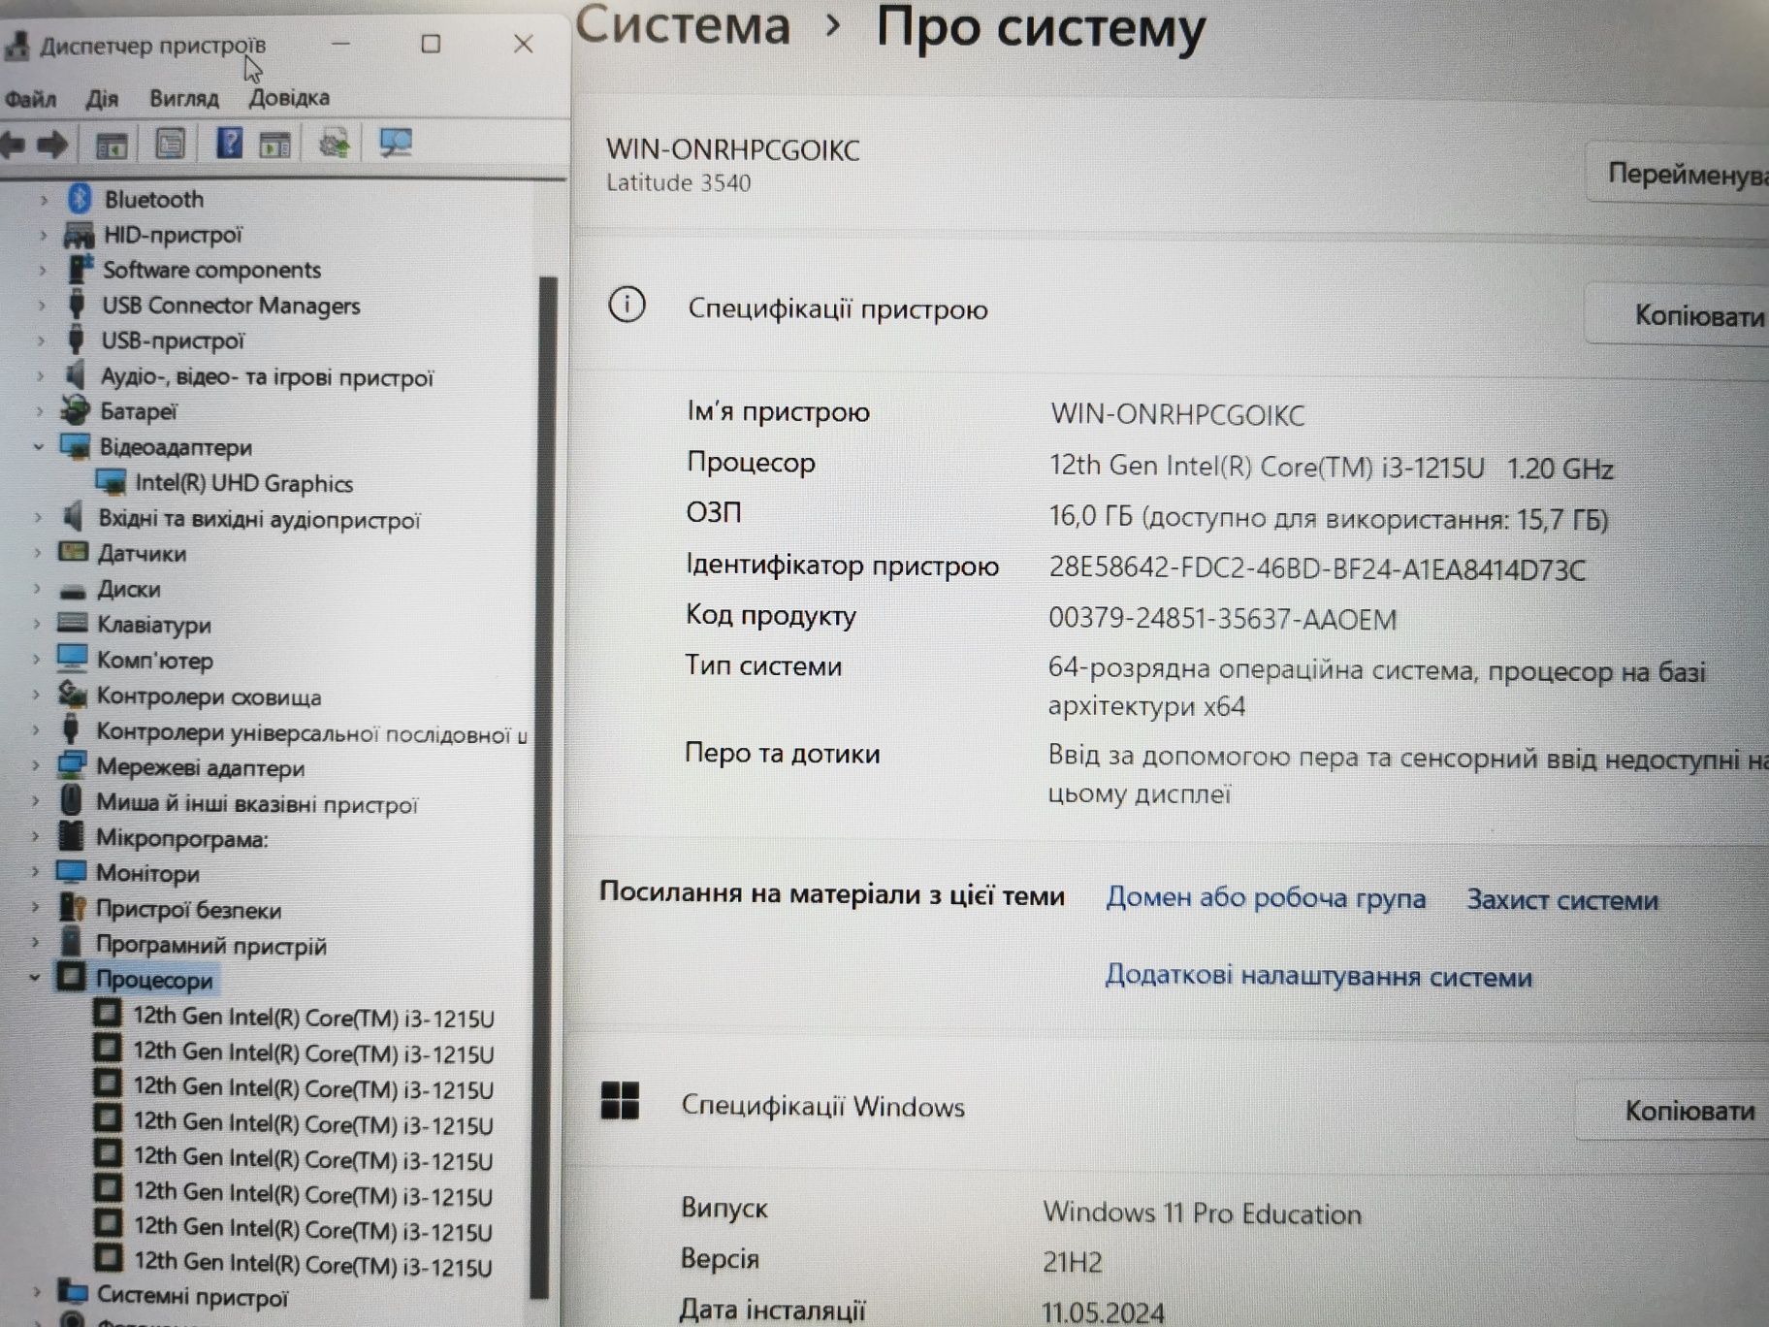Screen dimensions: 1769x1327
Task: Click the ОЗП value 16,0 ГБ
Action: [x=1329, y=519]
